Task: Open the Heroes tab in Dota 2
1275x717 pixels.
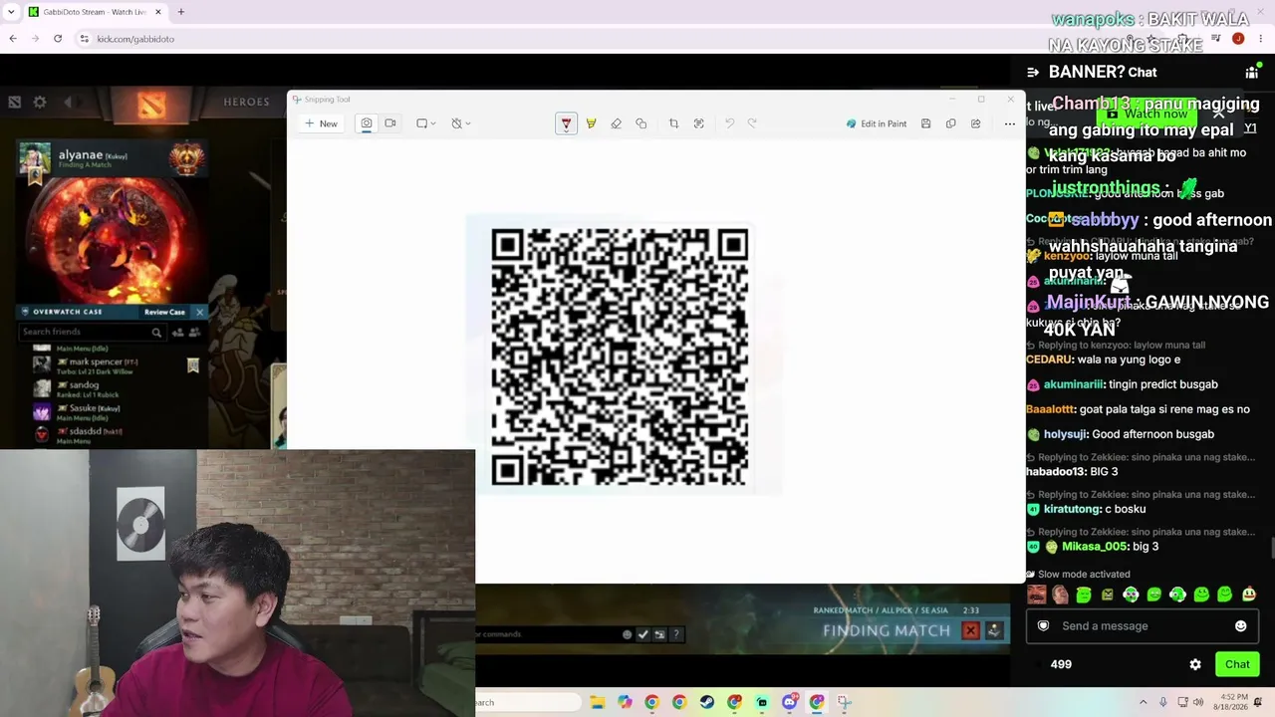Action: point(246,102)
